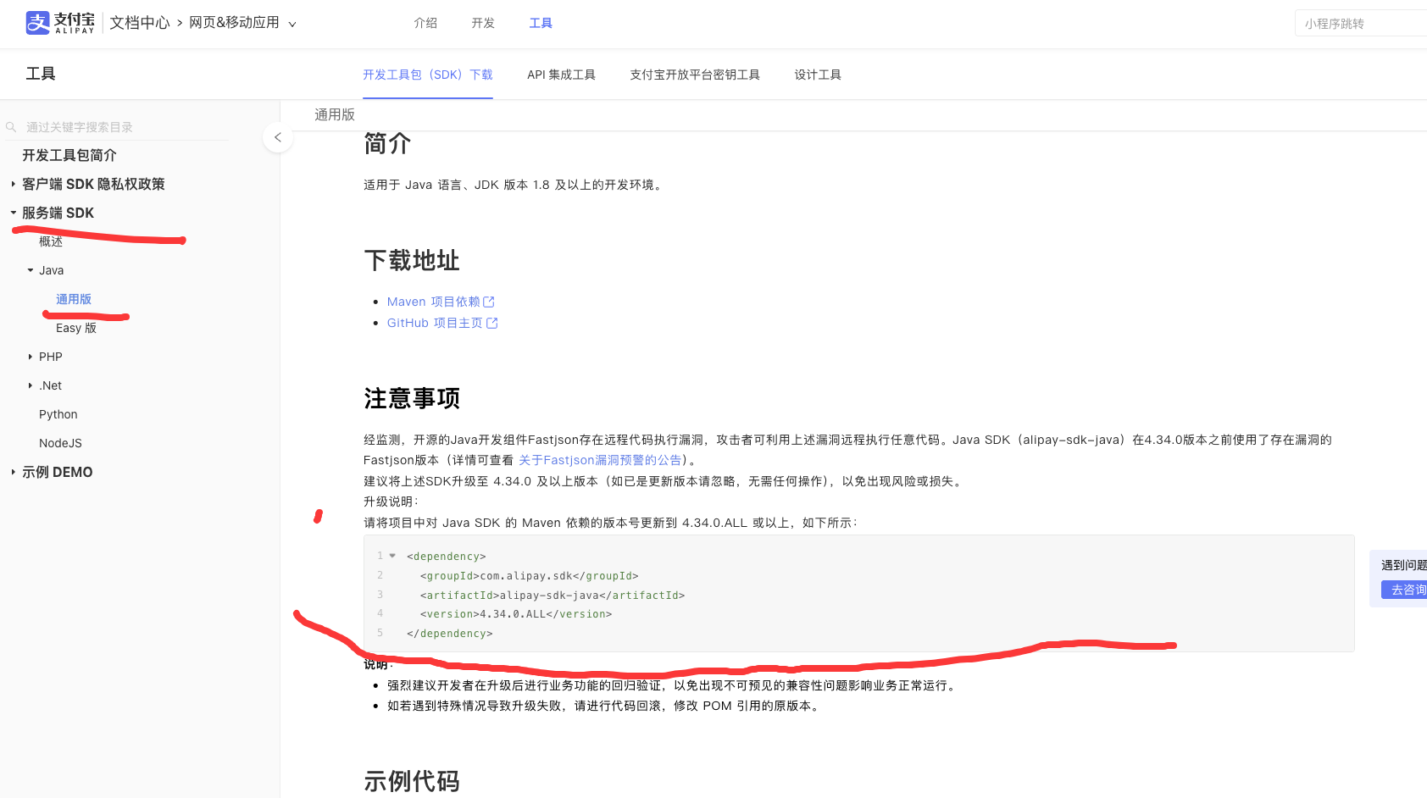Switch to 支付宝开放平台密钥工具 tab
This screenshot has width=1427, height=798.
(x=695, y=75)
